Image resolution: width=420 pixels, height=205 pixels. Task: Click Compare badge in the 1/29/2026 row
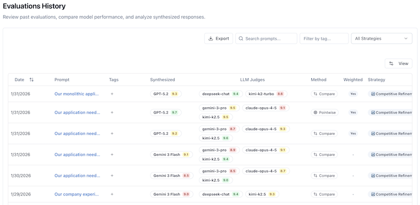pos(324,194)
